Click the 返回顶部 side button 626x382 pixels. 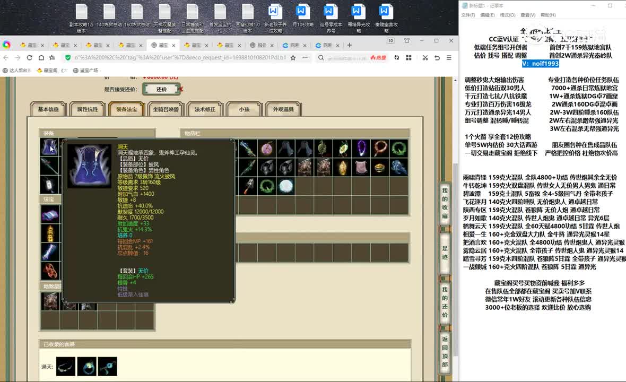pos(445,352)
